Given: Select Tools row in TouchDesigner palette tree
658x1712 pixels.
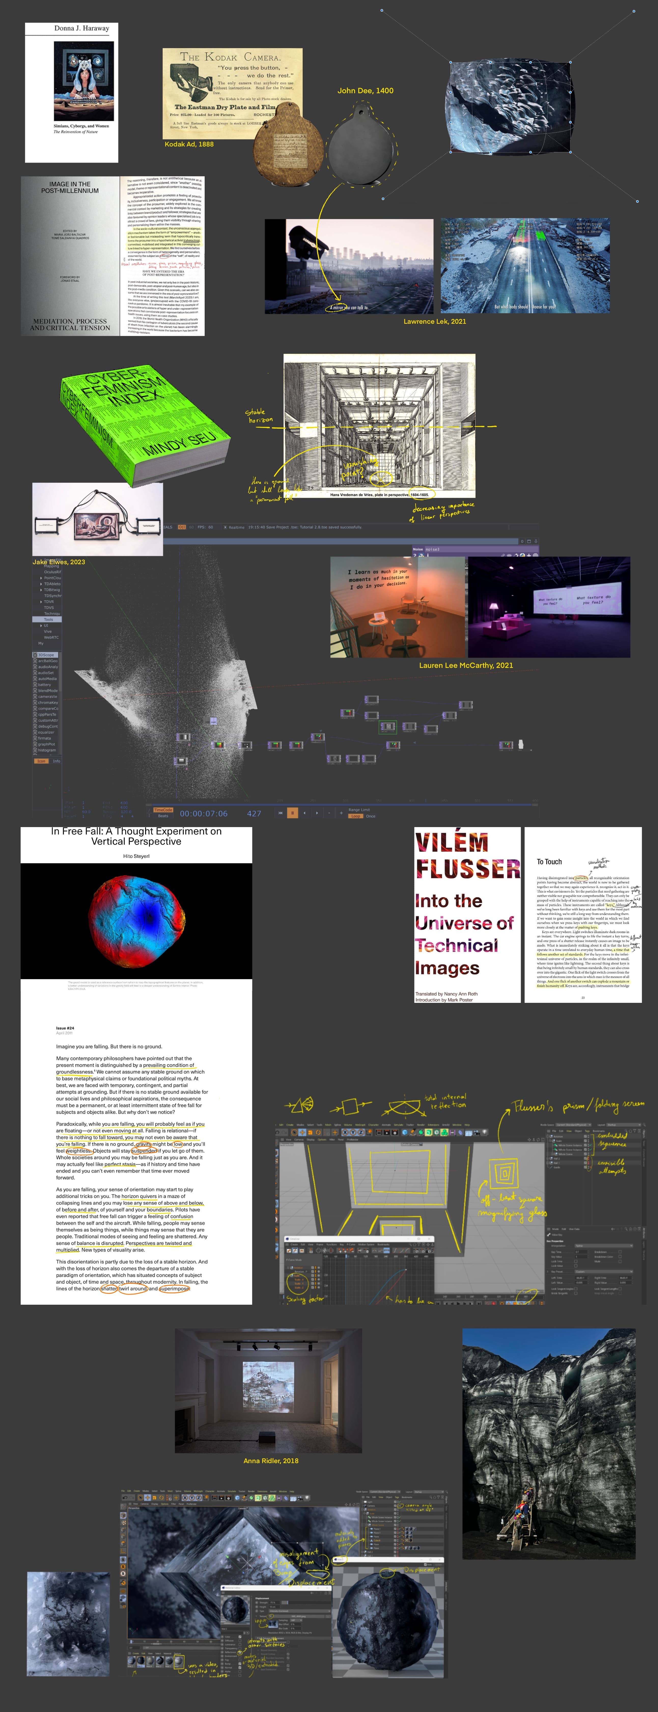Looking at the screenshot, I should point(47,619).
